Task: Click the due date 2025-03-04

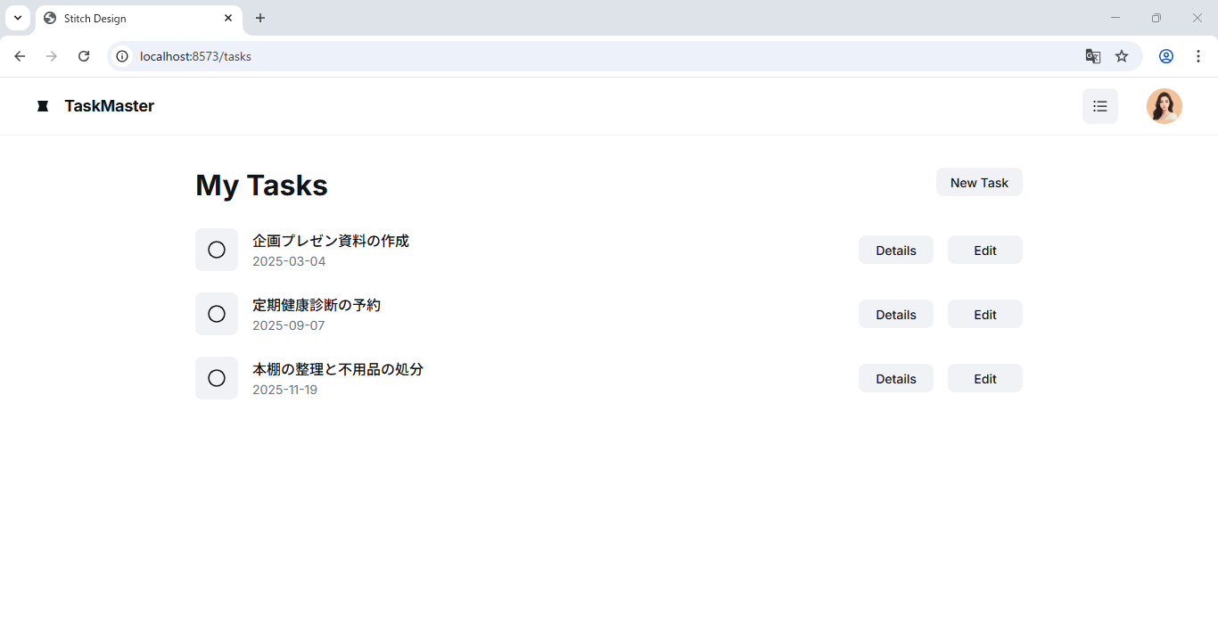Action: pyautogui.click(x=289, y=261)
